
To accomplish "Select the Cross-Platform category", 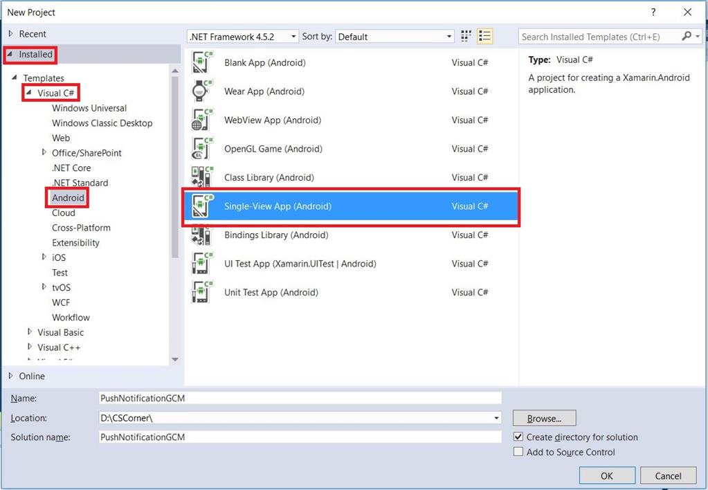I will coord(81,228).
